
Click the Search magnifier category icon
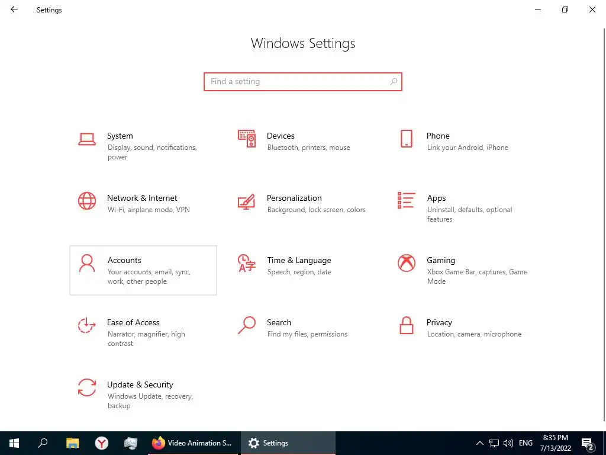coord(247,325)
